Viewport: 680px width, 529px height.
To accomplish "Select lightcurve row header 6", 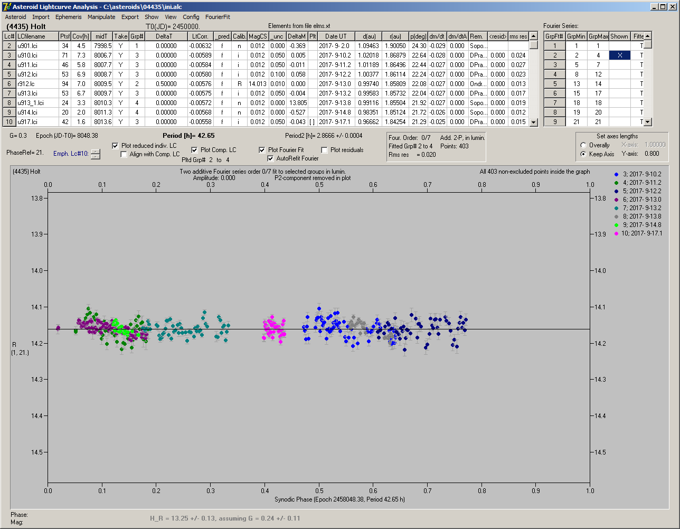I will click(x=10, y=84).
